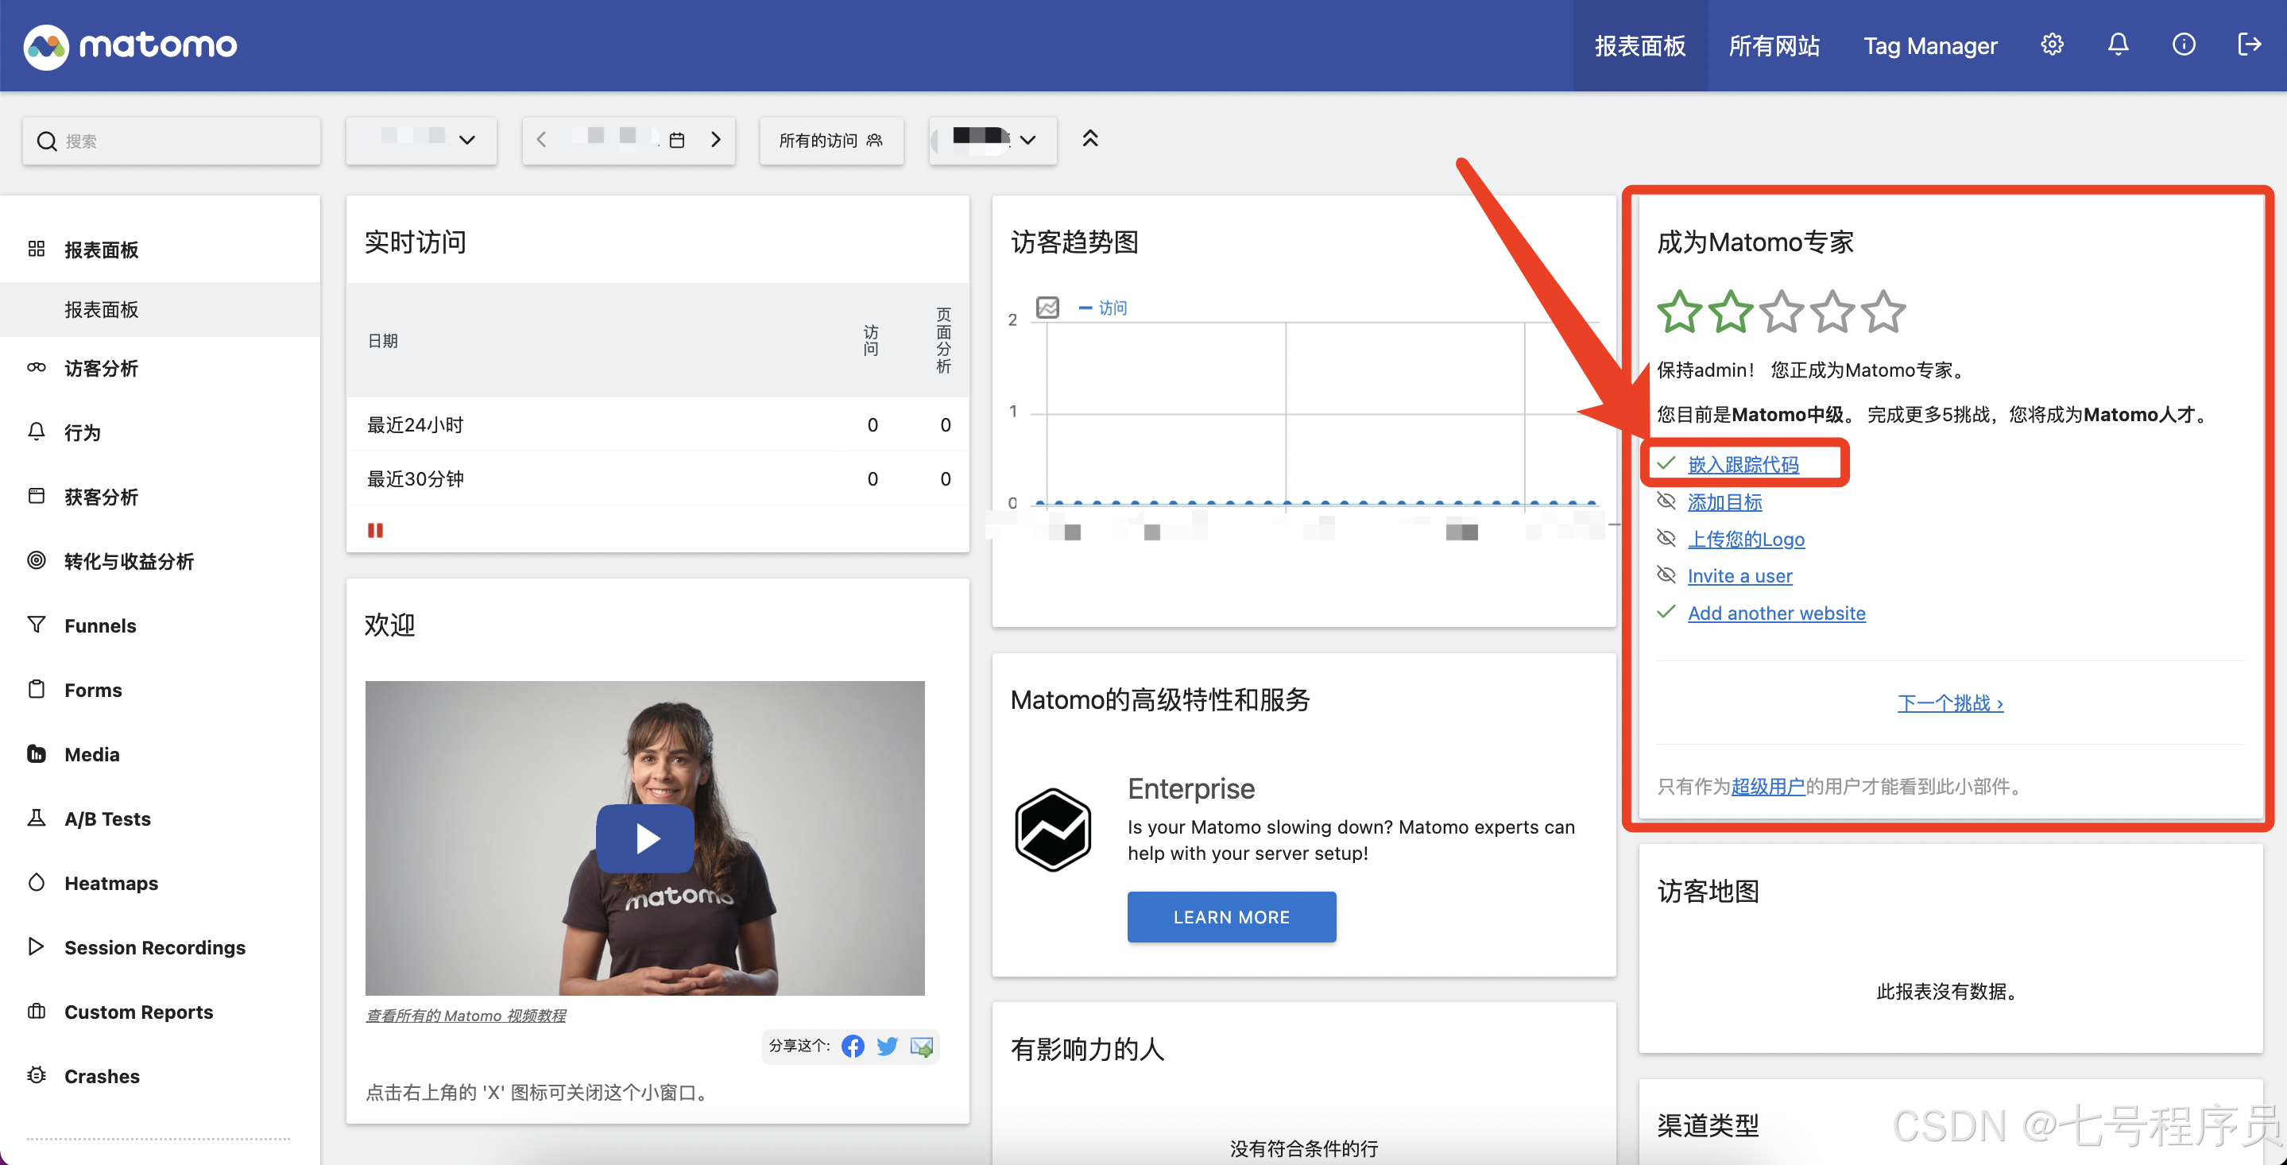The width and height of the screenshot is (2287, 1165).
Task: Play the Matomo welcome video
Action: click(x=645, y=838)
